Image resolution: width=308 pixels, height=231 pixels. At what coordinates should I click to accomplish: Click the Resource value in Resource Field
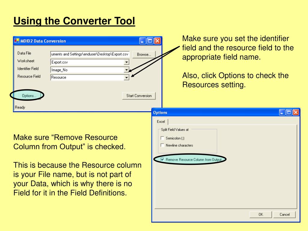[x=59, y=77]
